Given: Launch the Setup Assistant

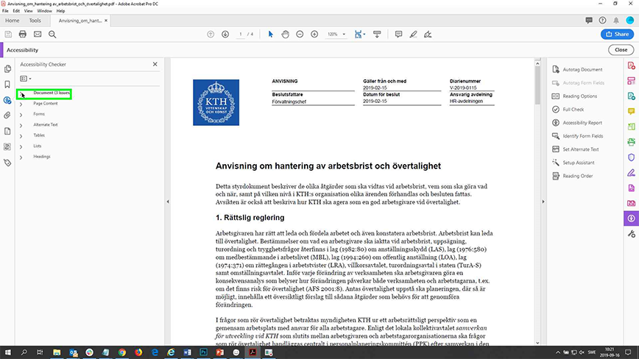Looking at the screenshot, I should coord(573,163).
